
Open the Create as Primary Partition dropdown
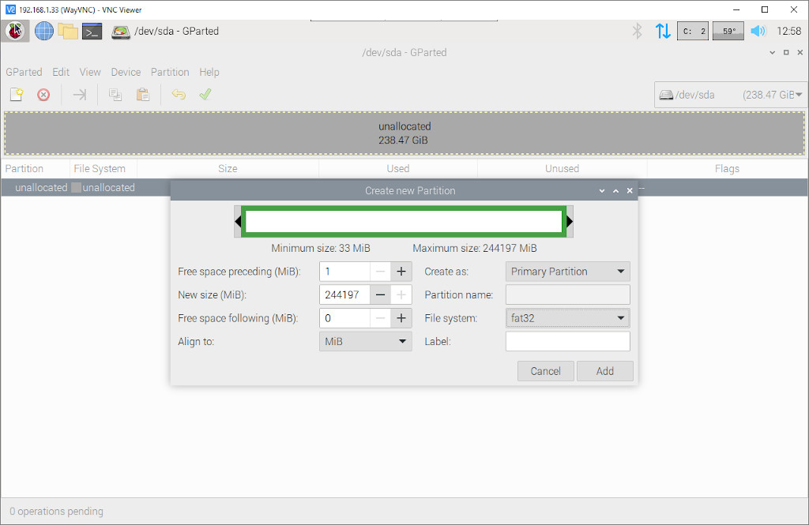[567, 272]
